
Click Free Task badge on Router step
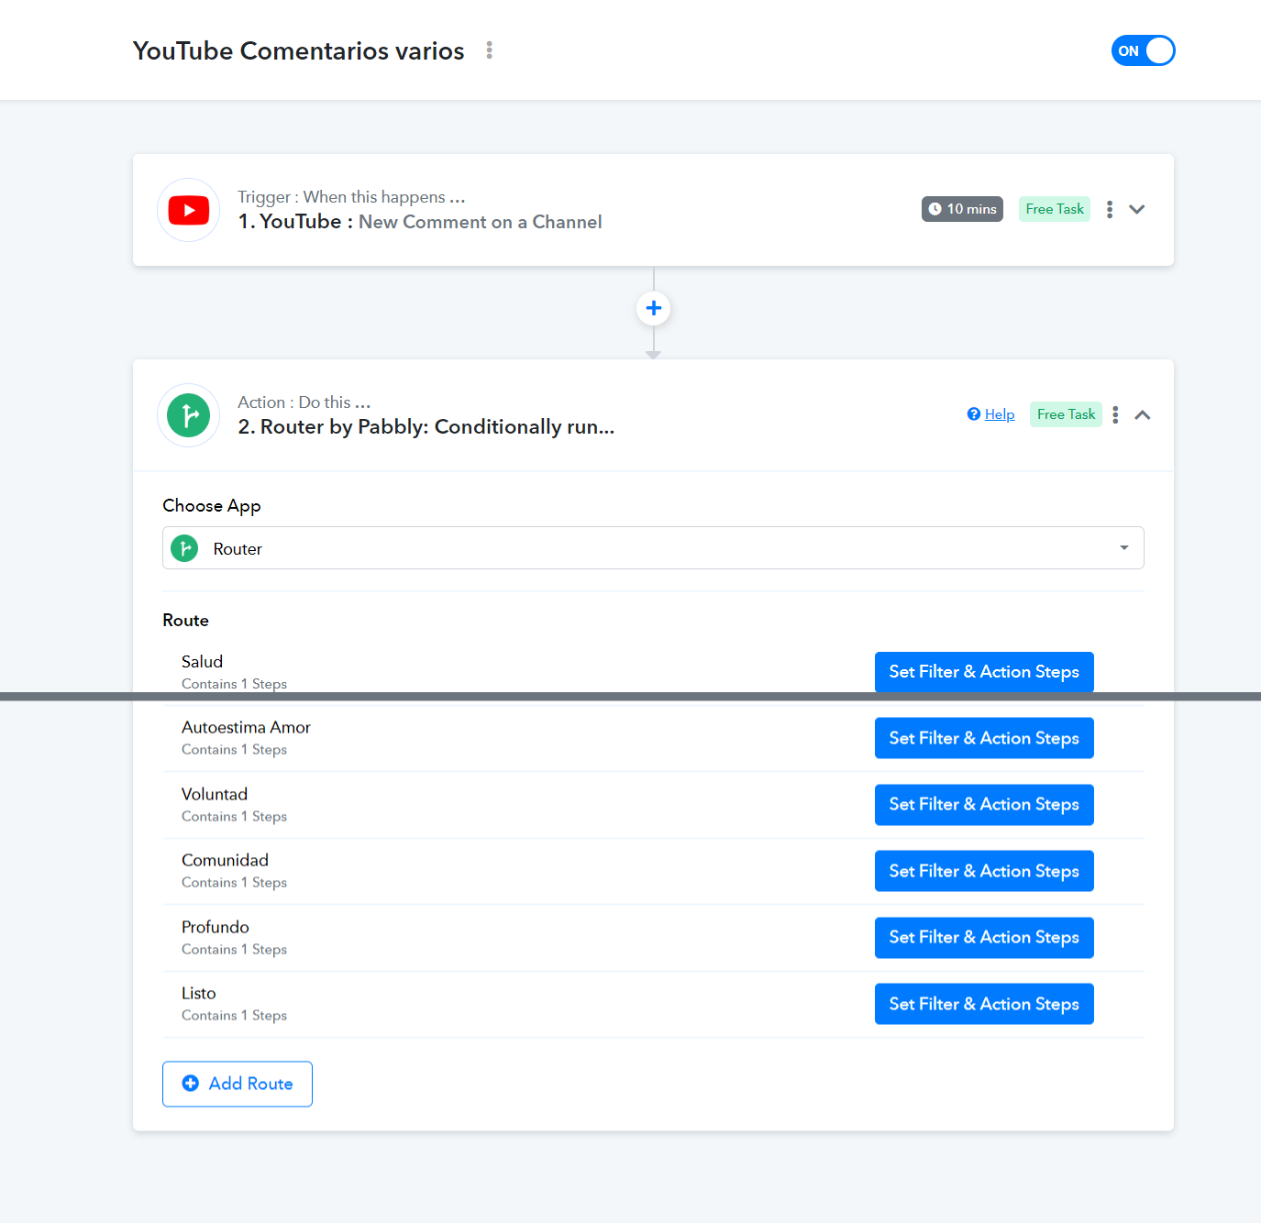pos(1066,414)
